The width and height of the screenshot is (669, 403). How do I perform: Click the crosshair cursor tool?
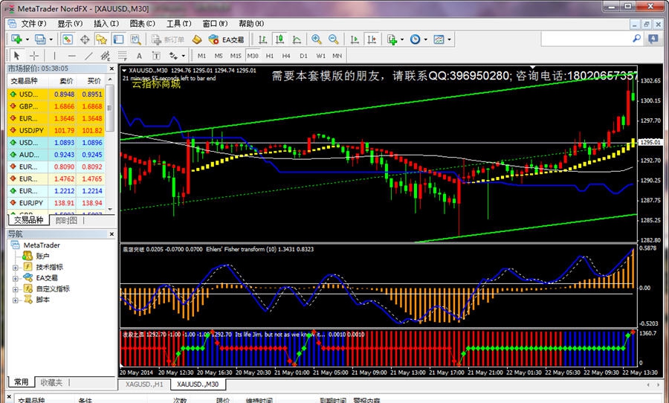coord(34,56)
